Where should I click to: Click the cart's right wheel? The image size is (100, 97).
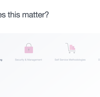click(74, 52)
